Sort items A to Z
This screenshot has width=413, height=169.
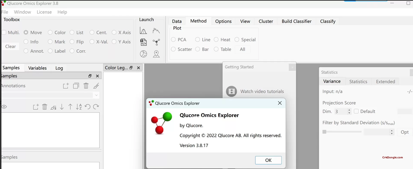[79, 107]
